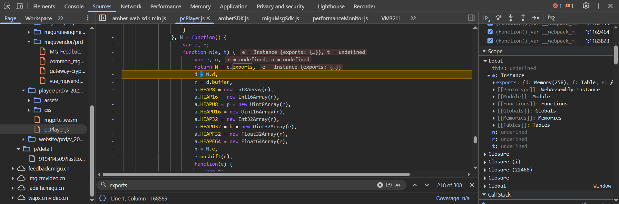
Task: Step out of current function
Action: point(523,18)
